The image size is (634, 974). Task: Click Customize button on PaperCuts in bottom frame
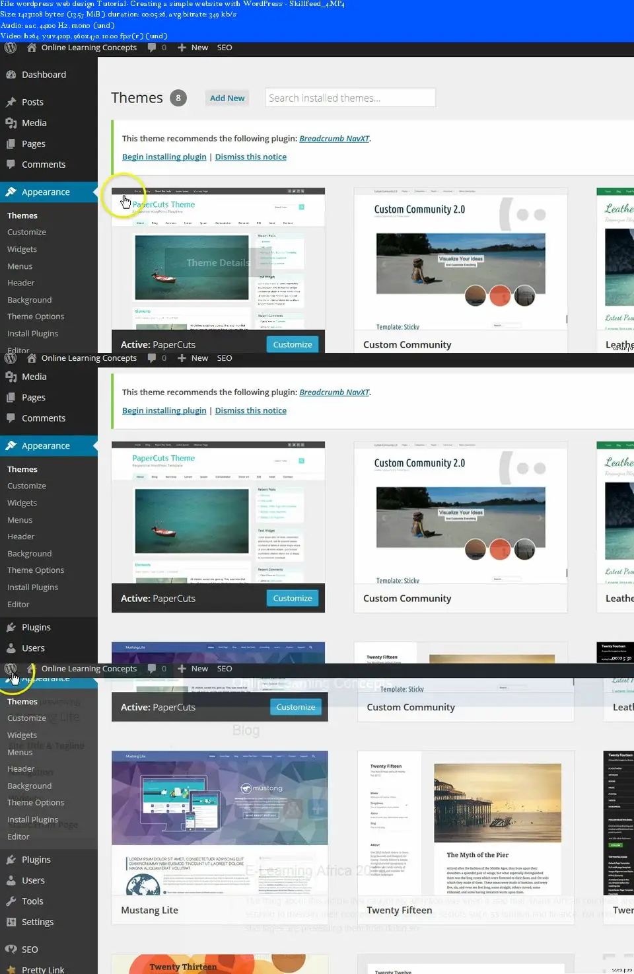295,707
